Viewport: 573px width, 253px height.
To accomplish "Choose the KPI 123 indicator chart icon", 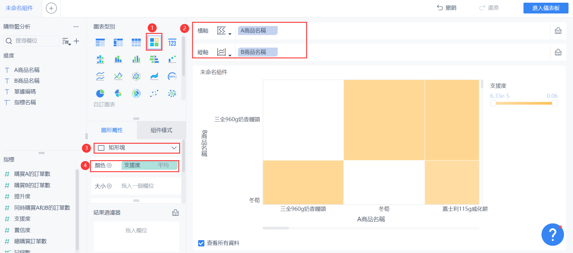I will click(172, 43).
